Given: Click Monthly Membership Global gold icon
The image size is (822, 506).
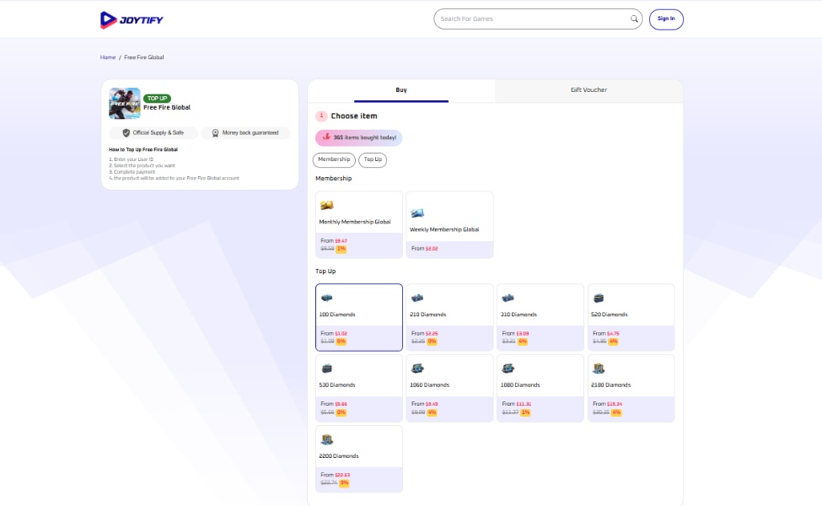Looking at the screenshot, I should coord(326,205).
